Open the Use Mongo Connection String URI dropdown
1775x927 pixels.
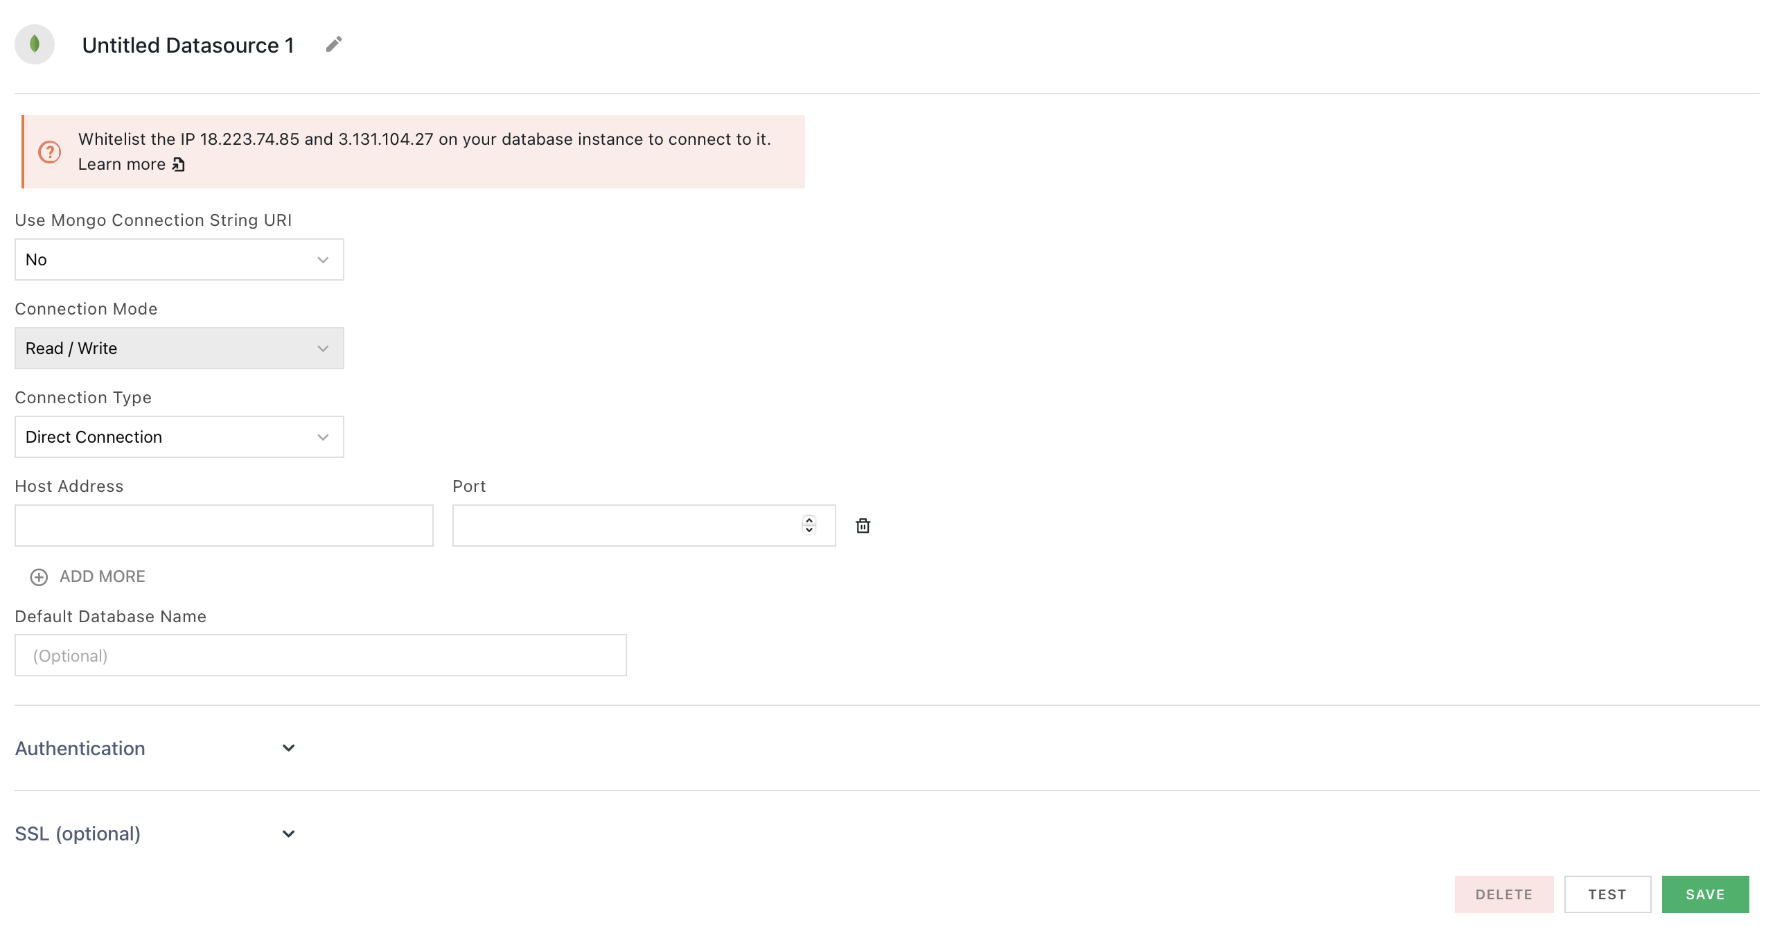179,260
